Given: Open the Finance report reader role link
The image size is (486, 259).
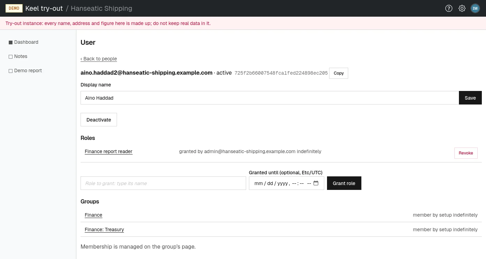Looking at the screenshot, I should (108, 151).
